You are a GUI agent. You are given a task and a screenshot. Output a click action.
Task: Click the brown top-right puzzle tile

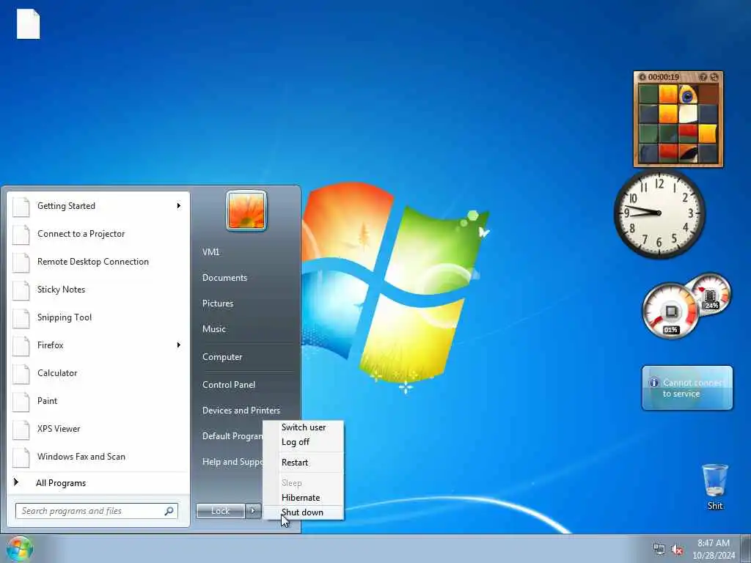[708, 95]
